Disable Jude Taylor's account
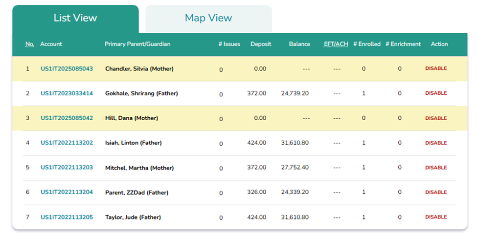 pyautogui.click(x=436, y=217)
